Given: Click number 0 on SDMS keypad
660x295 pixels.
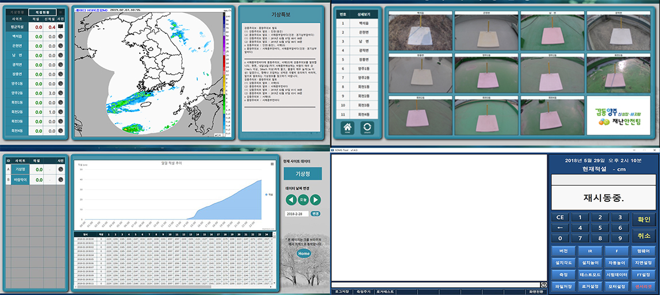Looking at the screenshot, I should coord(560,238).
